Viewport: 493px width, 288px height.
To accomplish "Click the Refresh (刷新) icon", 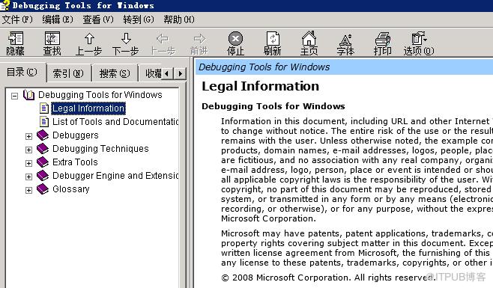I will click(x=273, y=38).
